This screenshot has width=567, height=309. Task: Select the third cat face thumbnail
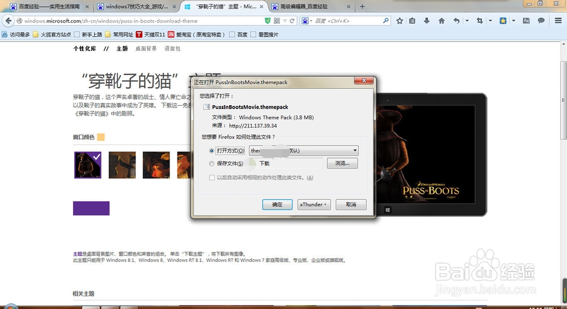(x=156, y=165)
